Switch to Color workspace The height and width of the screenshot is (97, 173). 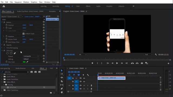78,6
